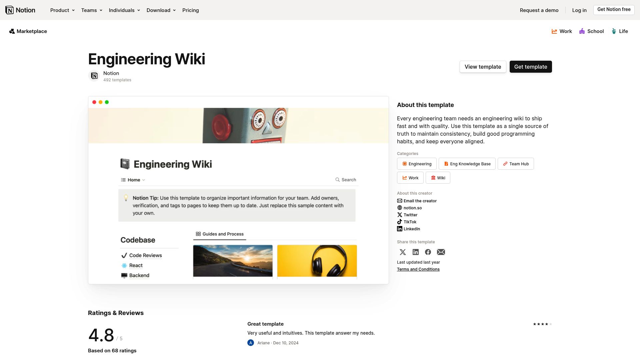Click 'Last updated last year' text
The width and height of the screenshot is (640, 360).
click(x=418, y=262)
